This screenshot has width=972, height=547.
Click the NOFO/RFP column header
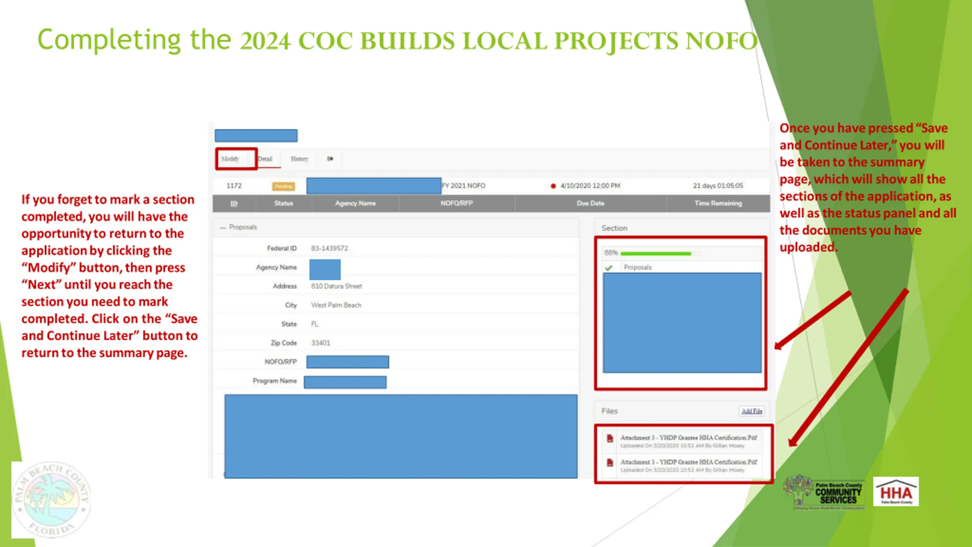(x=457, y=203)
